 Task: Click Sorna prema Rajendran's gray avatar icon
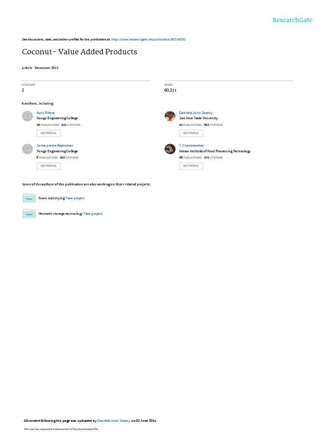(27, 149)
